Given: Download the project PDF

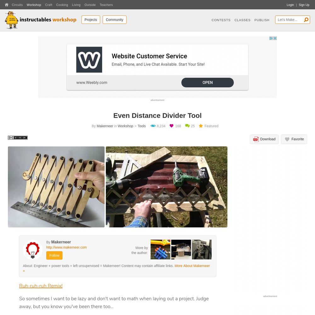Looking at the screenshot, I should tap(264, 139).
